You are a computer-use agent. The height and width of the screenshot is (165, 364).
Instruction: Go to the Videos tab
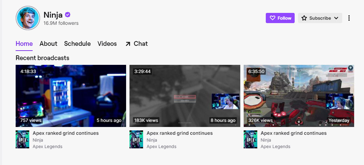107,43
